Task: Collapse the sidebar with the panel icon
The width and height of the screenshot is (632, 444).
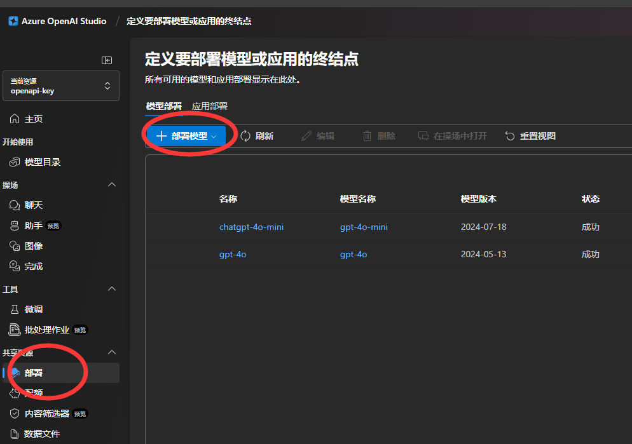Action: [x=107, y=60]
